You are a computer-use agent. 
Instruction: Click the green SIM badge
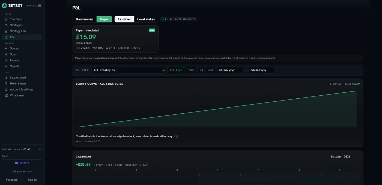[x=152, y=31]
